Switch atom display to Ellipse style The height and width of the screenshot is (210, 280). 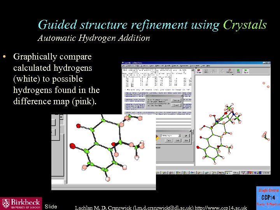[x=246, y=71]
